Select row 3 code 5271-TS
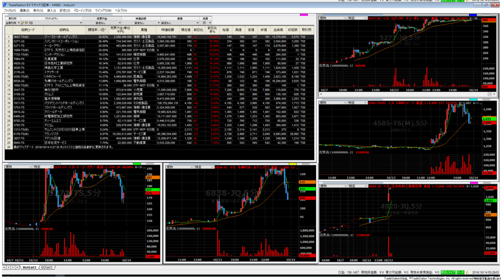This screenshot has height=280, width=502. tap(19, 46)
